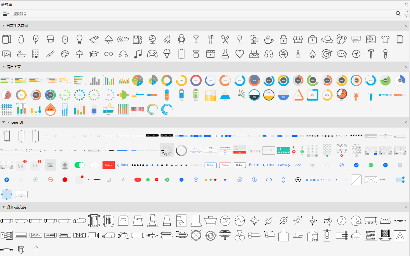Select the blue Back link symbol
This screenshot has height=256, width=410.
[123, 165]
